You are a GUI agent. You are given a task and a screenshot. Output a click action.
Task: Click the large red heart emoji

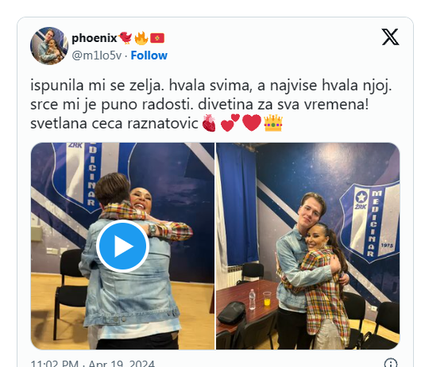252,123
